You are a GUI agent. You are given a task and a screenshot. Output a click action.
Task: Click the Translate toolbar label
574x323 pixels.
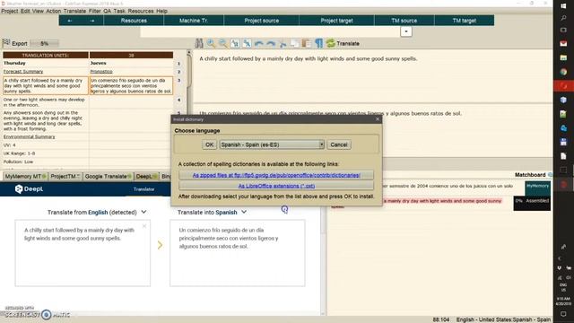pos(348,44)
